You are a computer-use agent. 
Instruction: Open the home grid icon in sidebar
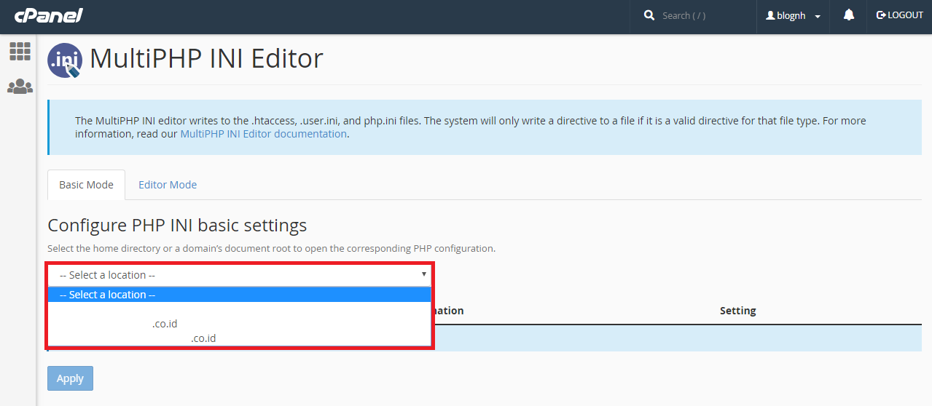click(x=20, y=52)
